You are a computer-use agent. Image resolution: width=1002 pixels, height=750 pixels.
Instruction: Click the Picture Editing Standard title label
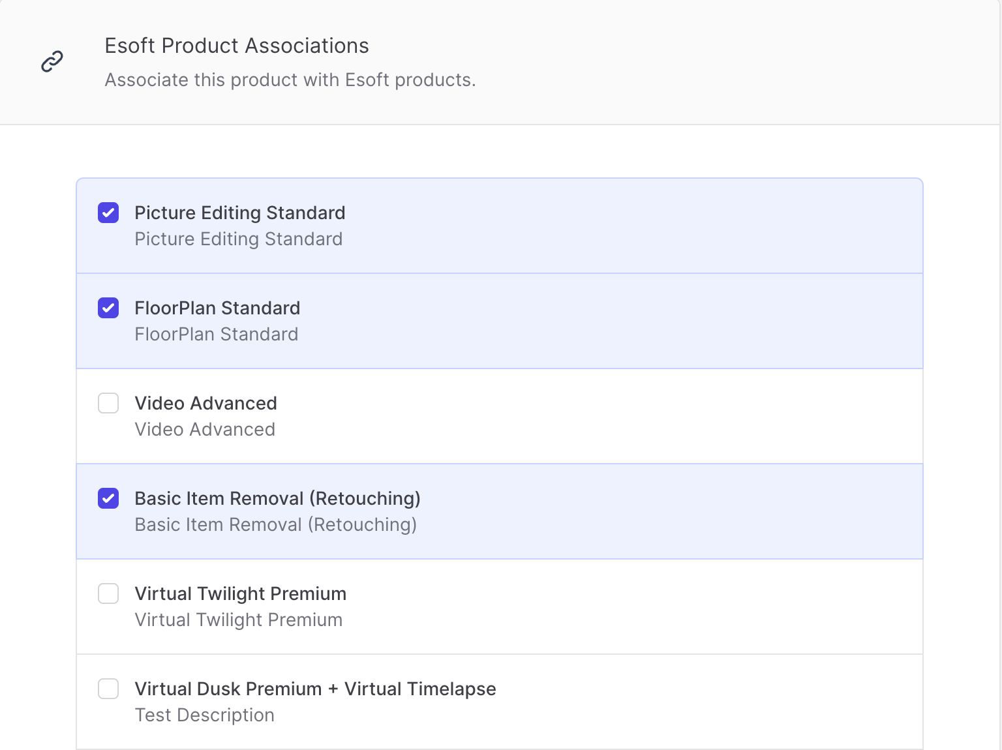click(239, 213)
